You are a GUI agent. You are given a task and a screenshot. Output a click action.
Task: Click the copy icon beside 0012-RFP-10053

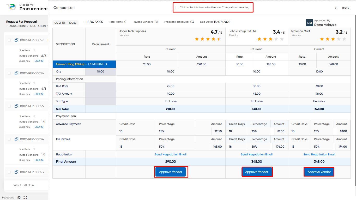point(16,172)
